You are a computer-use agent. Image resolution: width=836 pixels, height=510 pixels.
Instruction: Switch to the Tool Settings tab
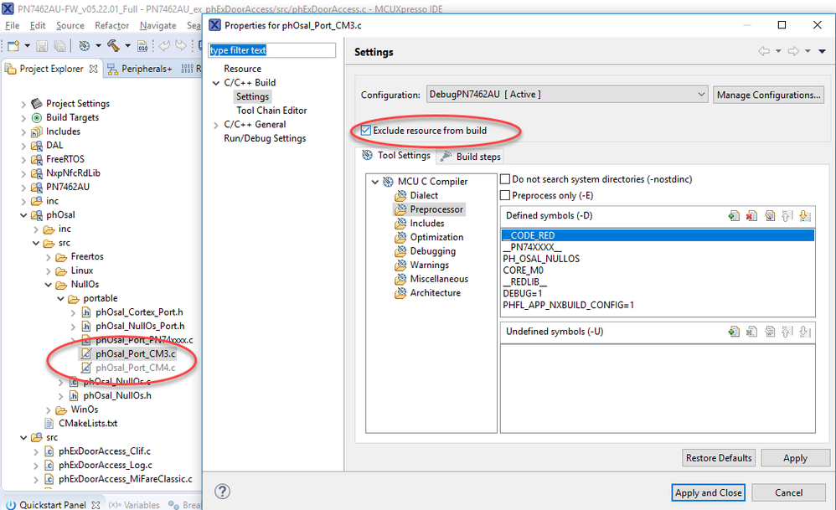click(395, 156)
